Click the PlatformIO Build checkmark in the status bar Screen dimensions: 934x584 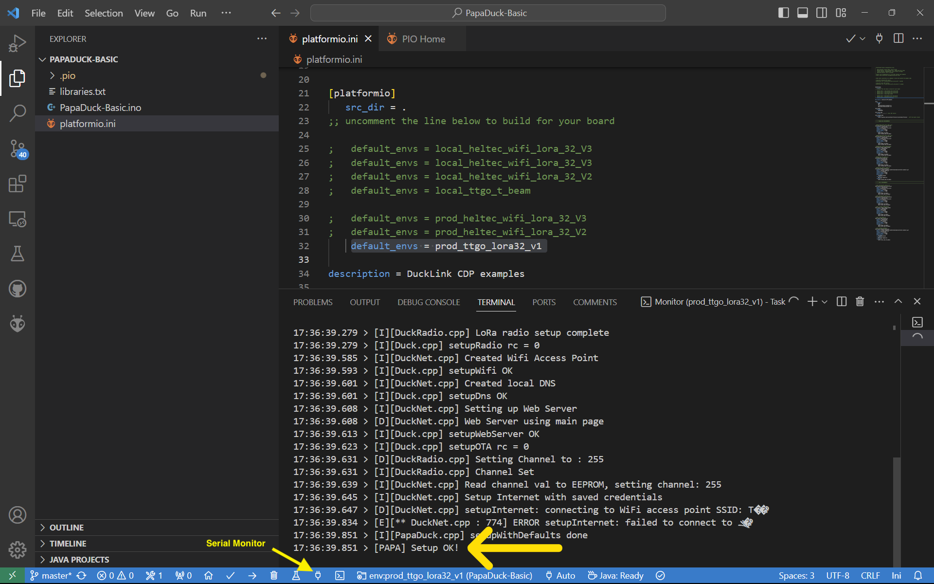(x=231, y=576)
